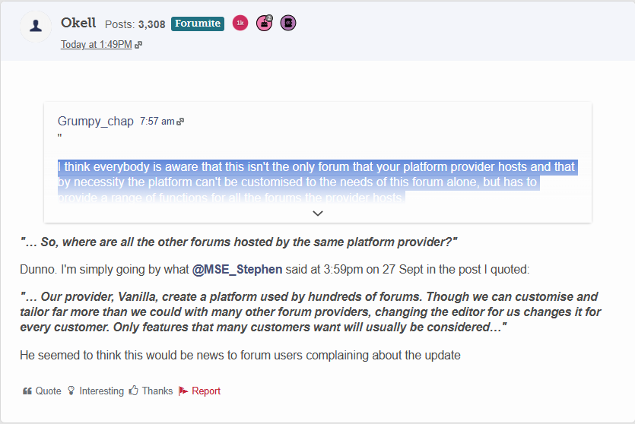Screen dimensions: 635x424
Task: Click Okell's profile avatar icon
Action: [x=35, y=27]
